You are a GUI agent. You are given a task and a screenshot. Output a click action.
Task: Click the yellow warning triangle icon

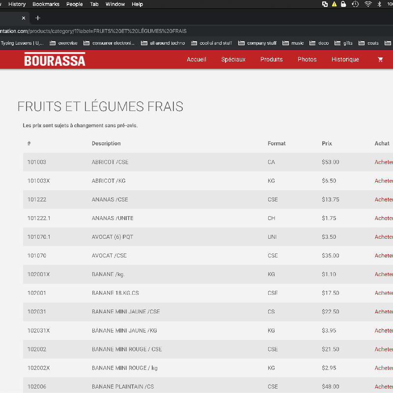334,4
